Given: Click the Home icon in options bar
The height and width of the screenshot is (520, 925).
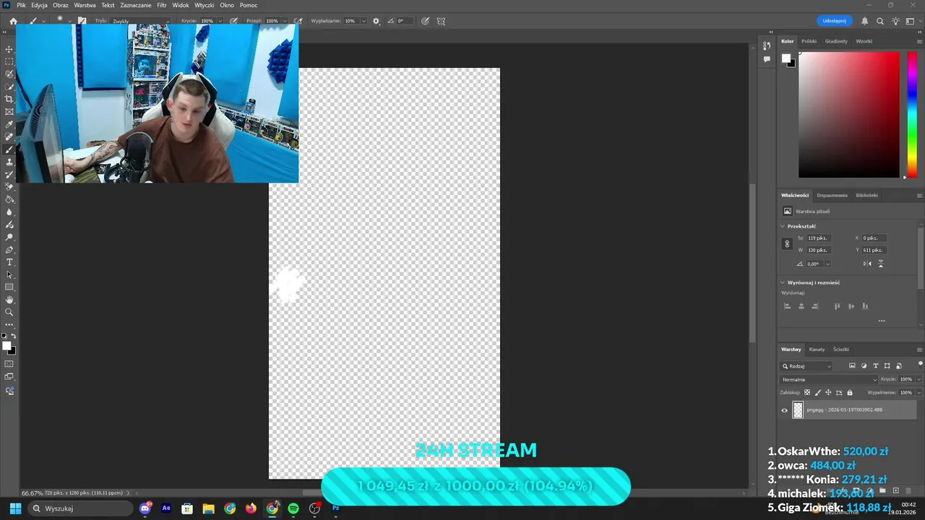Looking at the screenshot, I should coord(13,21).
